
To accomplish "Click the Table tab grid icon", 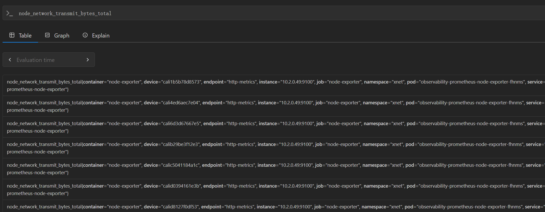I will (12, 35).
